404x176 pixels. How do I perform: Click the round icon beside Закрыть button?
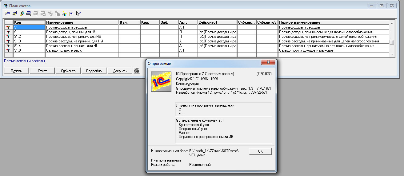click(137, 71)
